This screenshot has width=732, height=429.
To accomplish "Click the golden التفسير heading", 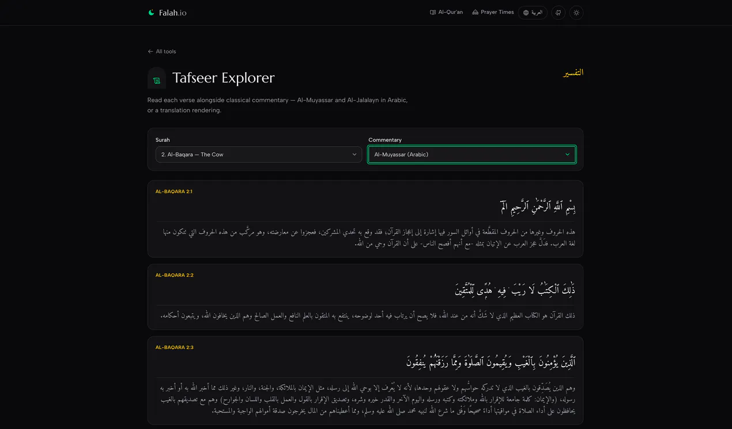I will pyautogui.click(x=573, y=73).
